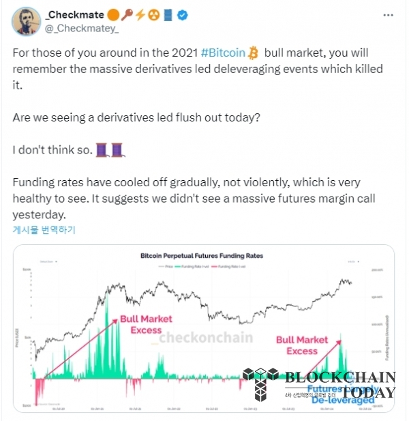Screen dimensions: 409x421
Task: Click the Korean translate post link
Action: tap(44, 229)
